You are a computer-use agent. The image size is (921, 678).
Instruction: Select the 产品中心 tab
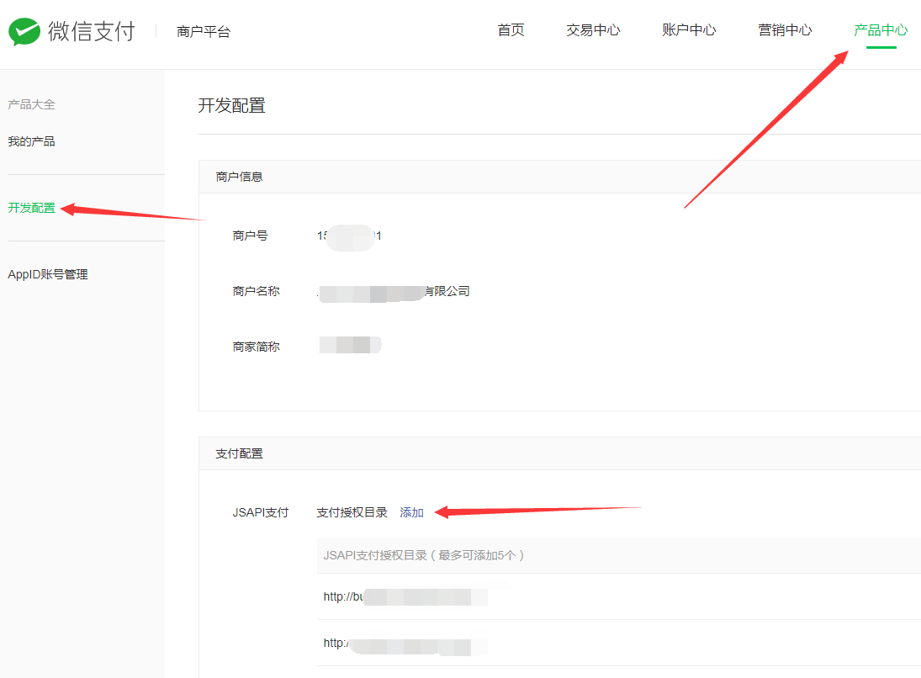coord(881,30)
